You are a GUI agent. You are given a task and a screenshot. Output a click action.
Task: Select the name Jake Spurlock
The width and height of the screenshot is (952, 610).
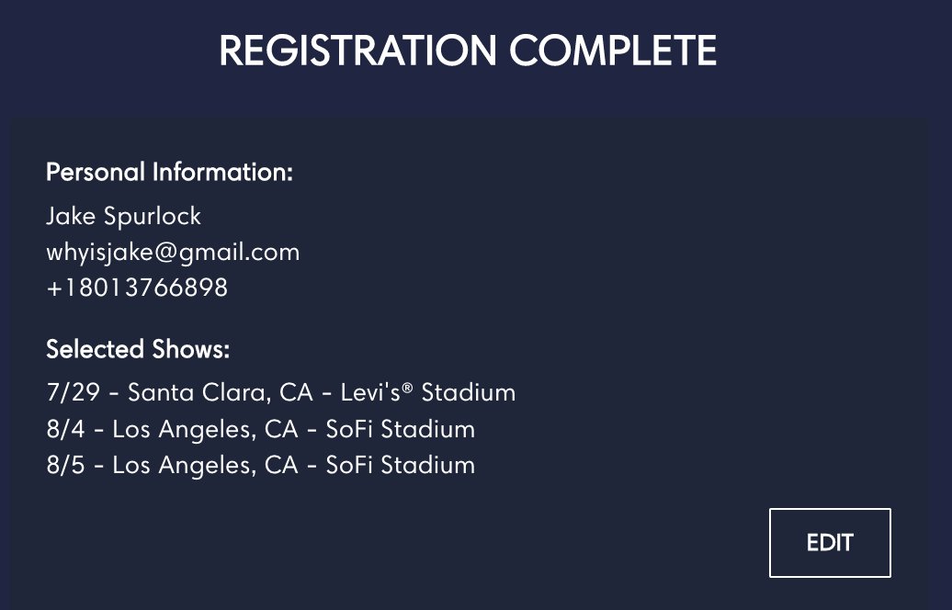tap(123, 216)
